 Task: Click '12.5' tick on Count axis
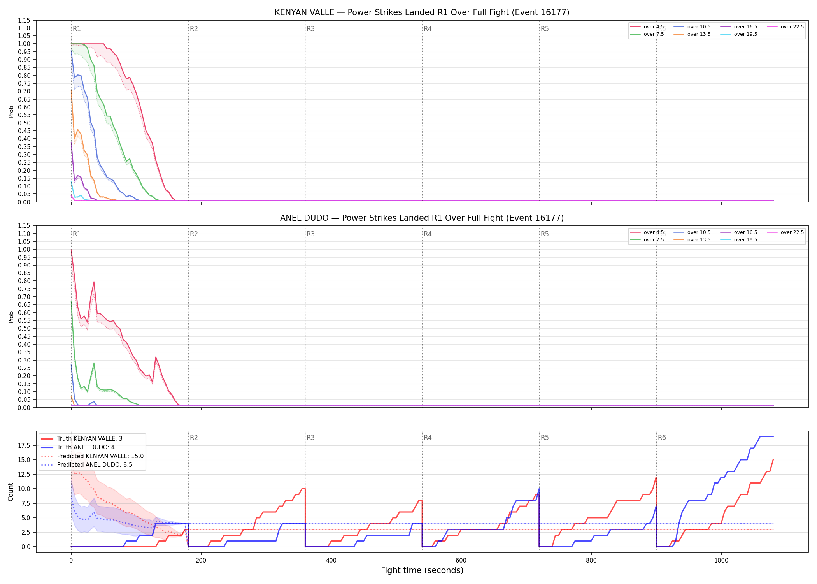(x=25, y=474)
